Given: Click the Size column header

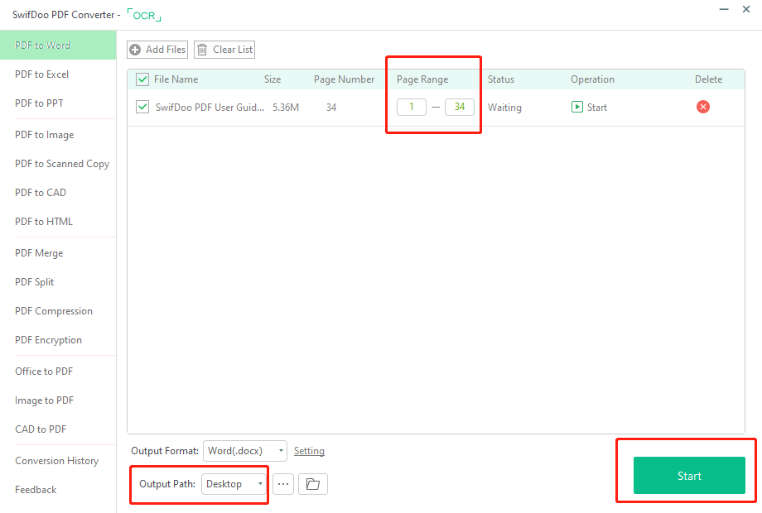Looking at the screenshot, I should (272, 79).
